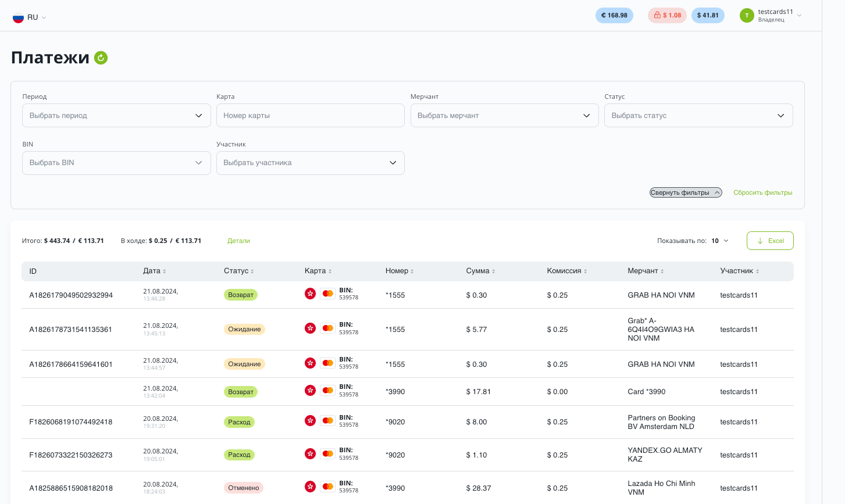Screen dimensions: 845x504
Task: Click the Hong Kong flag in the $ 5.77 row
Action: 311,328
